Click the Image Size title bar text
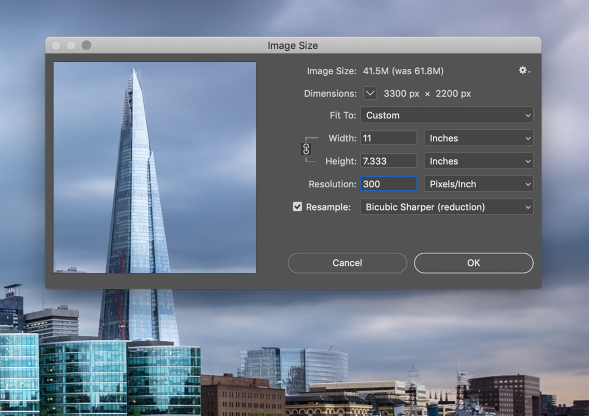Image resolution: width=589 pixels, height=416 pixels. click(293, 46)
